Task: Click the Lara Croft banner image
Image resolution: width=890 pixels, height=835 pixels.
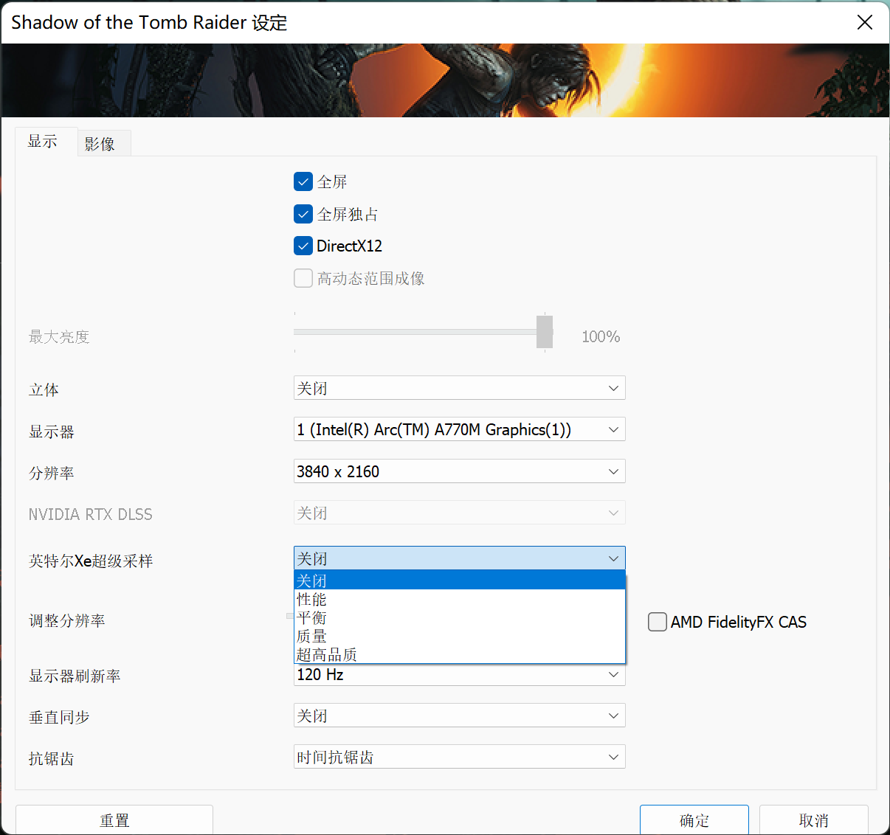Action: pos(445,80)
